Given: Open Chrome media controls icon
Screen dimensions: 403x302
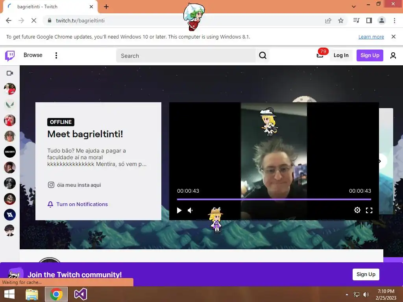Looking at the screenshot, I should [x=356, y=20].
